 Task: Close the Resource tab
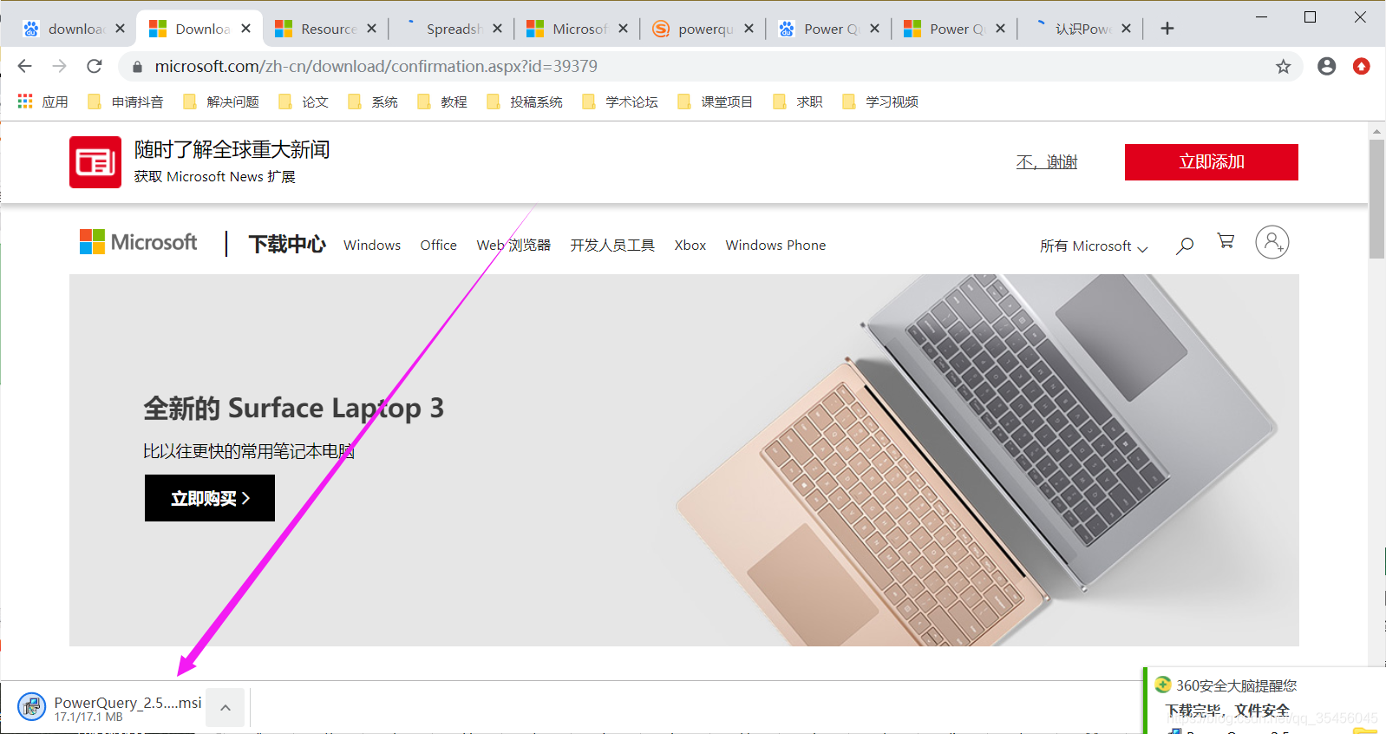371,29
